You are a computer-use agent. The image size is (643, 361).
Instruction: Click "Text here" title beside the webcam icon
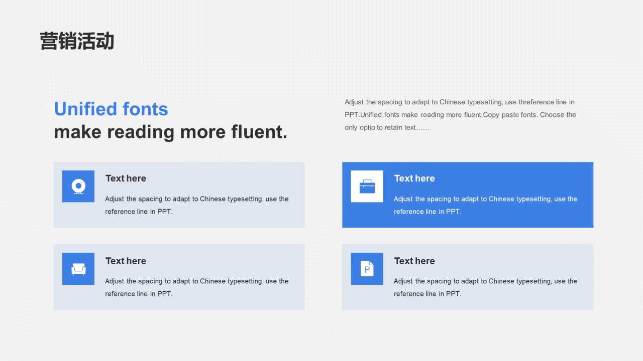[x=126, y=178]
